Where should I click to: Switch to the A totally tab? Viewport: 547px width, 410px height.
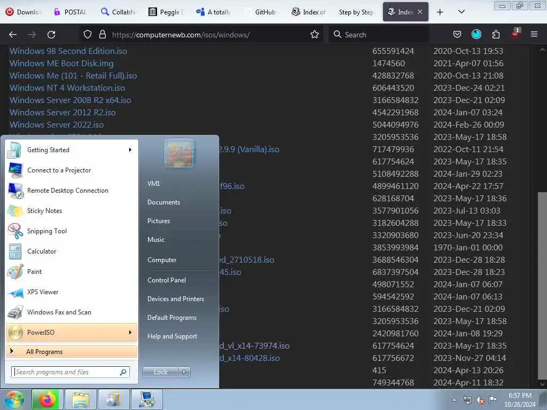[x=213, y=12]
